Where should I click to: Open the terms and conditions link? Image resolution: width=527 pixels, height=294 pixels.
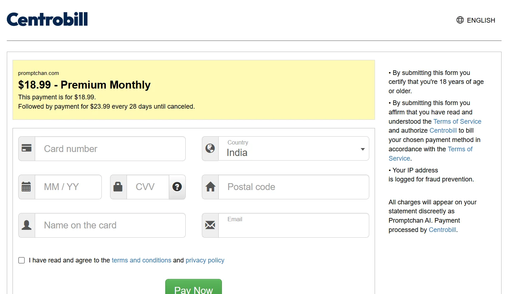(x=142, y=260)
